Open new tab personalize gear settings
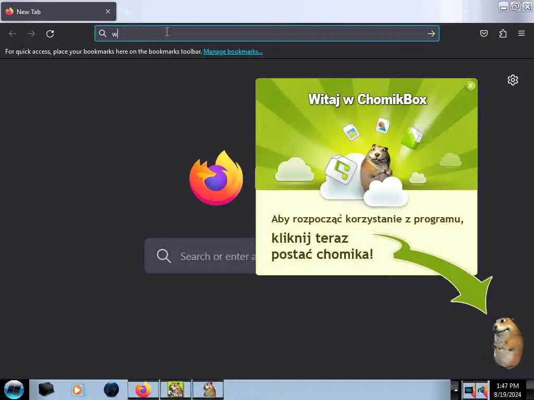 [513, 80]
